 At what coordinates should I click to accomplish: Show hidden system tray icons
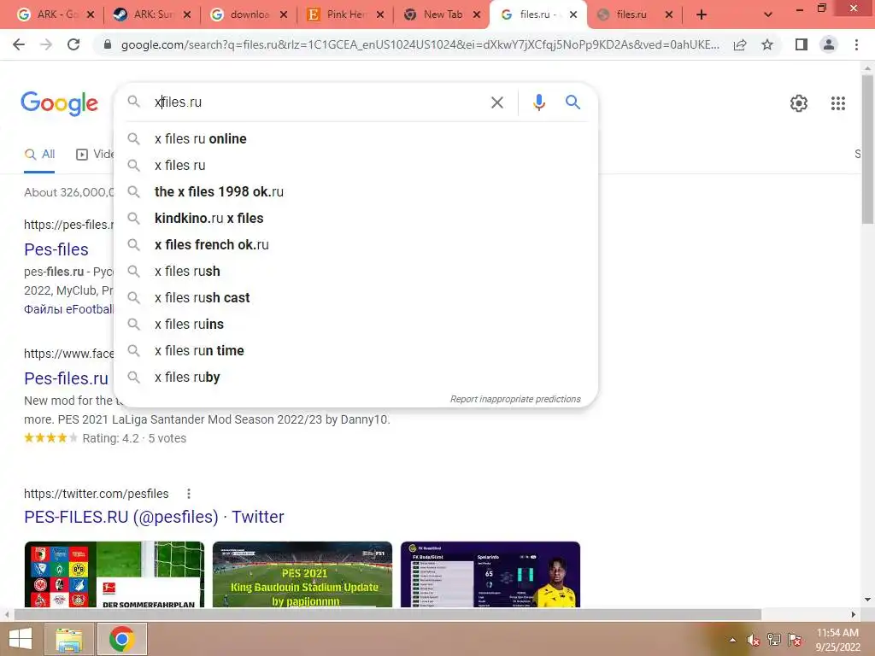click(x=732, y=640)
